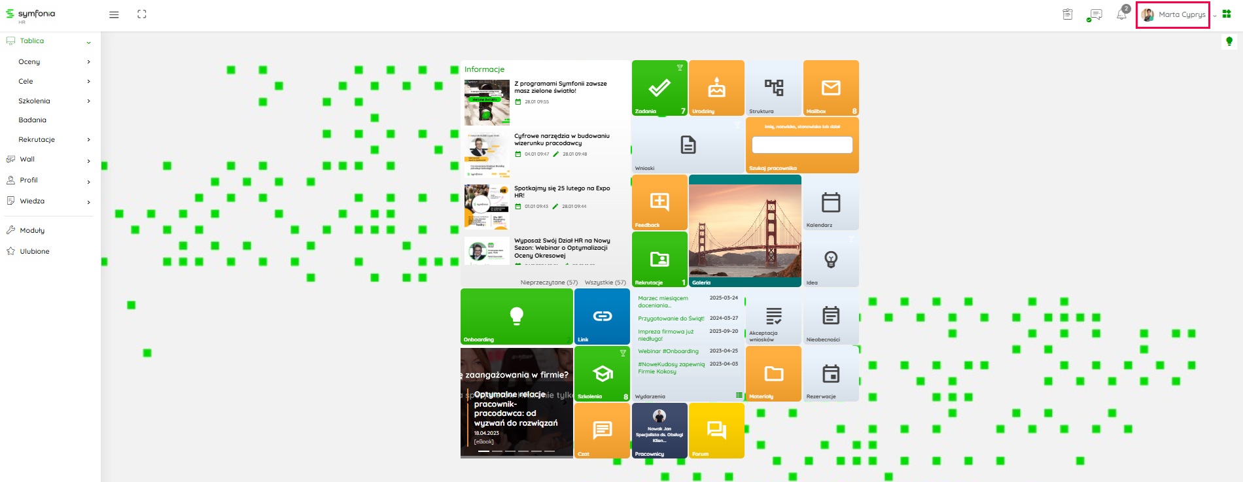This screenshot has height=482, width=1243.
Task: Select Moduły in the sidebar
Action: 32,230
